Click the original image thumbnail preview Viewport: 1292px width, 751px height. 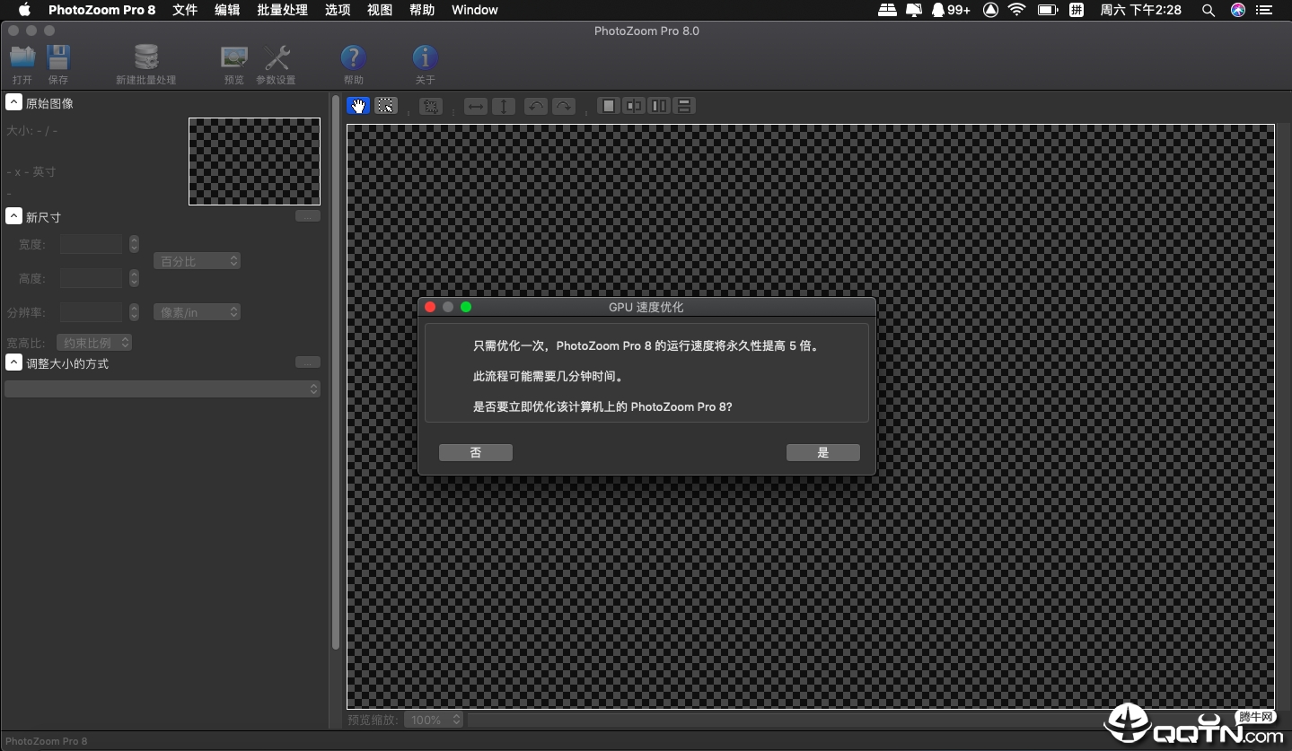[254, 162]
